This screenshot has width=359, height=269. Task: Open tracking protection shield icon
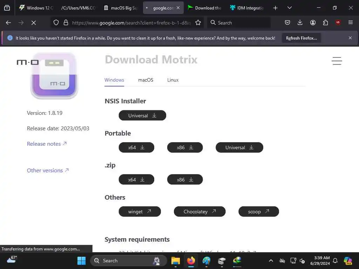tap(56, 23)
